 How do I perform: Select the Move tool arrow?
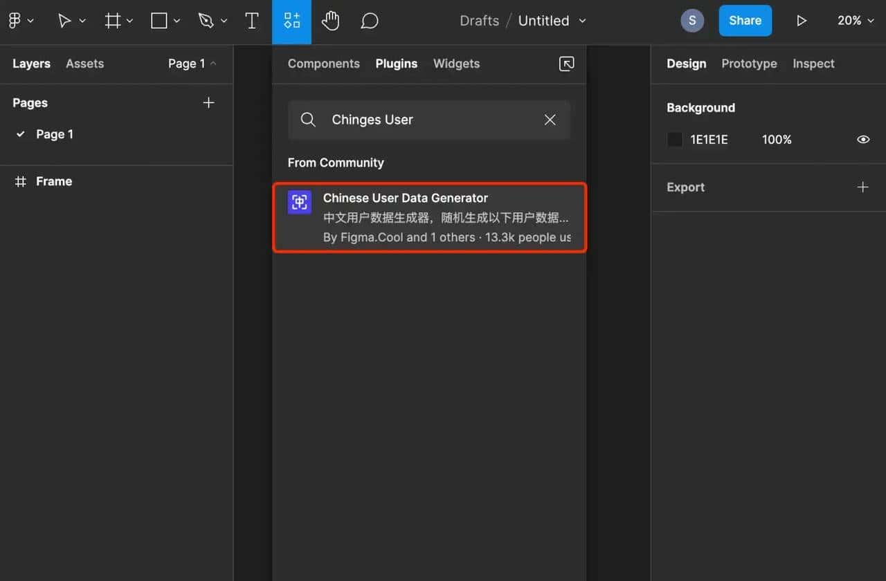(64, 21)
